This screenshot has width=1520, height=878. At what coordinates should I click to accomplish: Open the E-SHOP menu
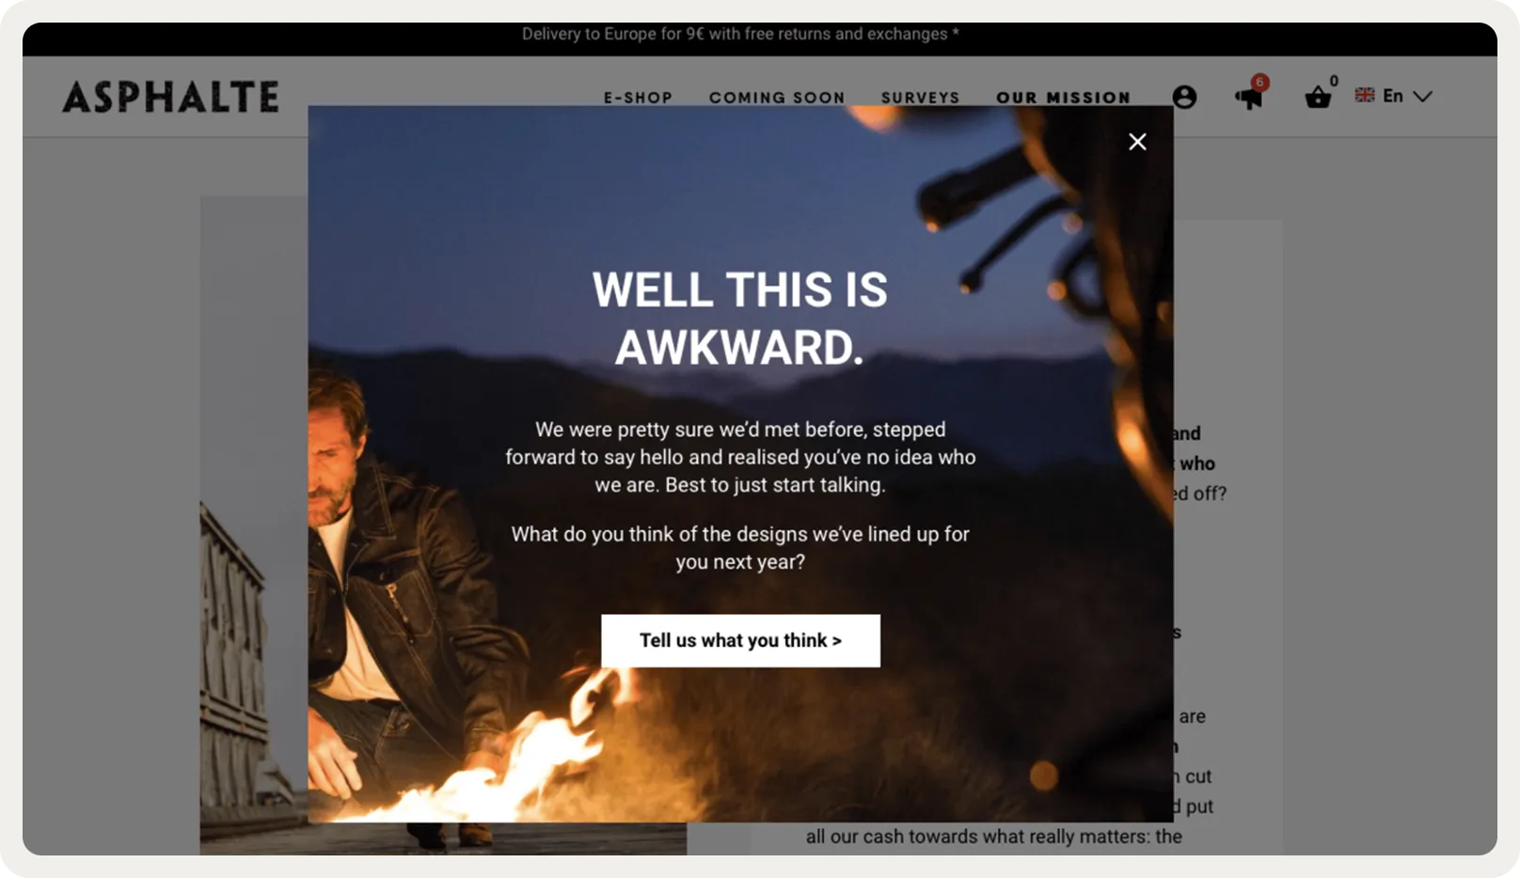(638, 98)
